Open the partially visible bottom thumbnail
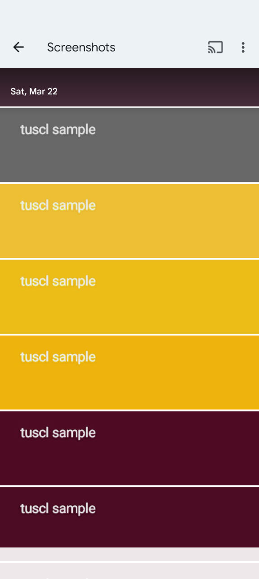The height and width of the screenshot is (579, 259). pos(129,570)
